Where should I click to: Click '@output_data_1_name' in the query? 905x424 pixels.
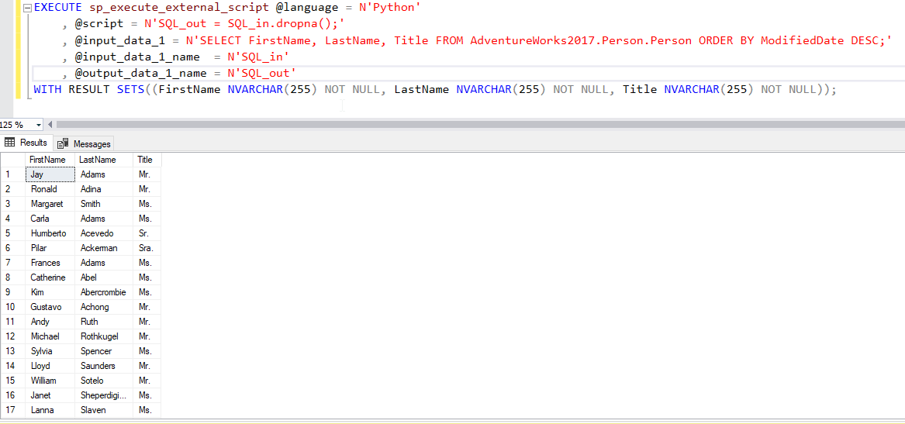click(x=140, y=74)
